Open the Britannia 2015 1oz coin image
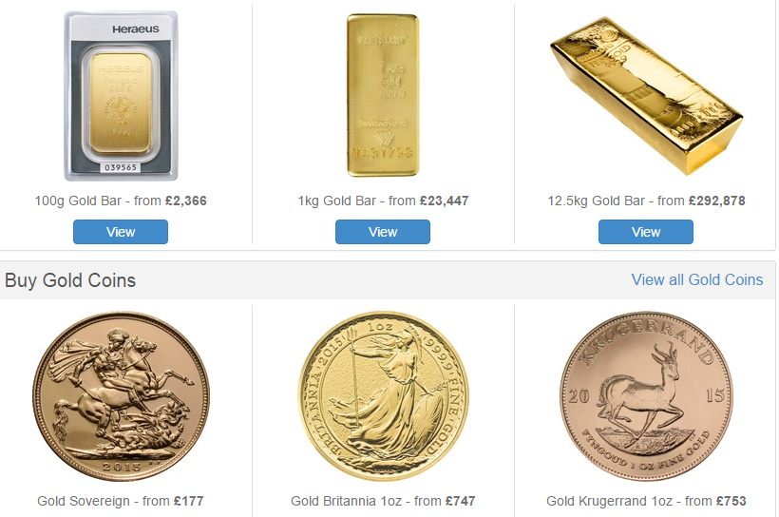 [x=383, y=396]
